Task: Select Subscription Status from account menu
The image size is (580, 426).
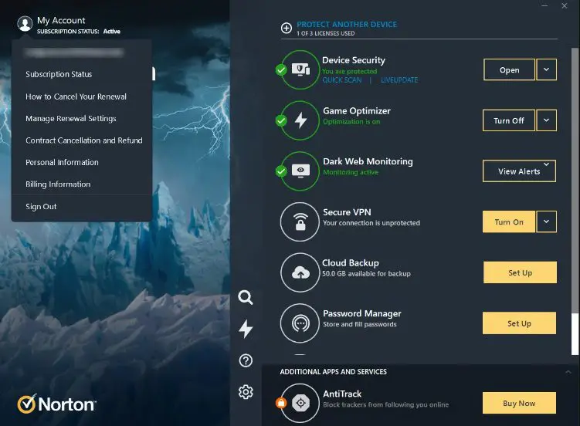Action: 59,75
